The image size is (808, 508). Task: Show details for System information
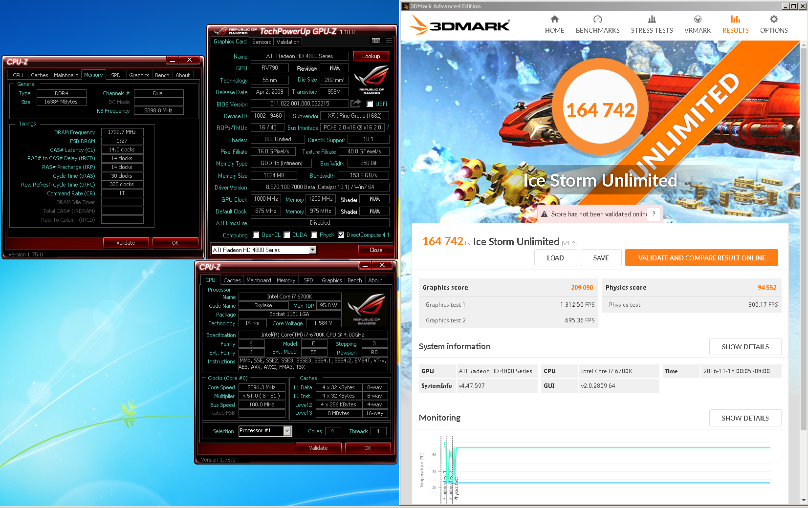coord(745,347)
